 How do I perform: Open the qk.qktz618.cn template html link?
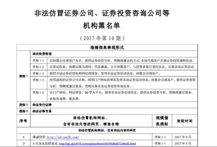[x=97, y=143]
